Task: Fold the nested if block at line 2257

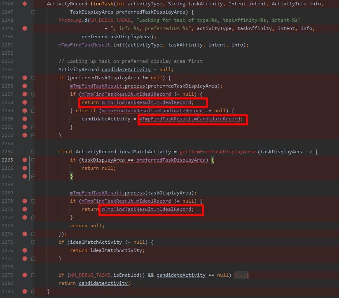Action: pyautogui.click(x=33, y=94)
